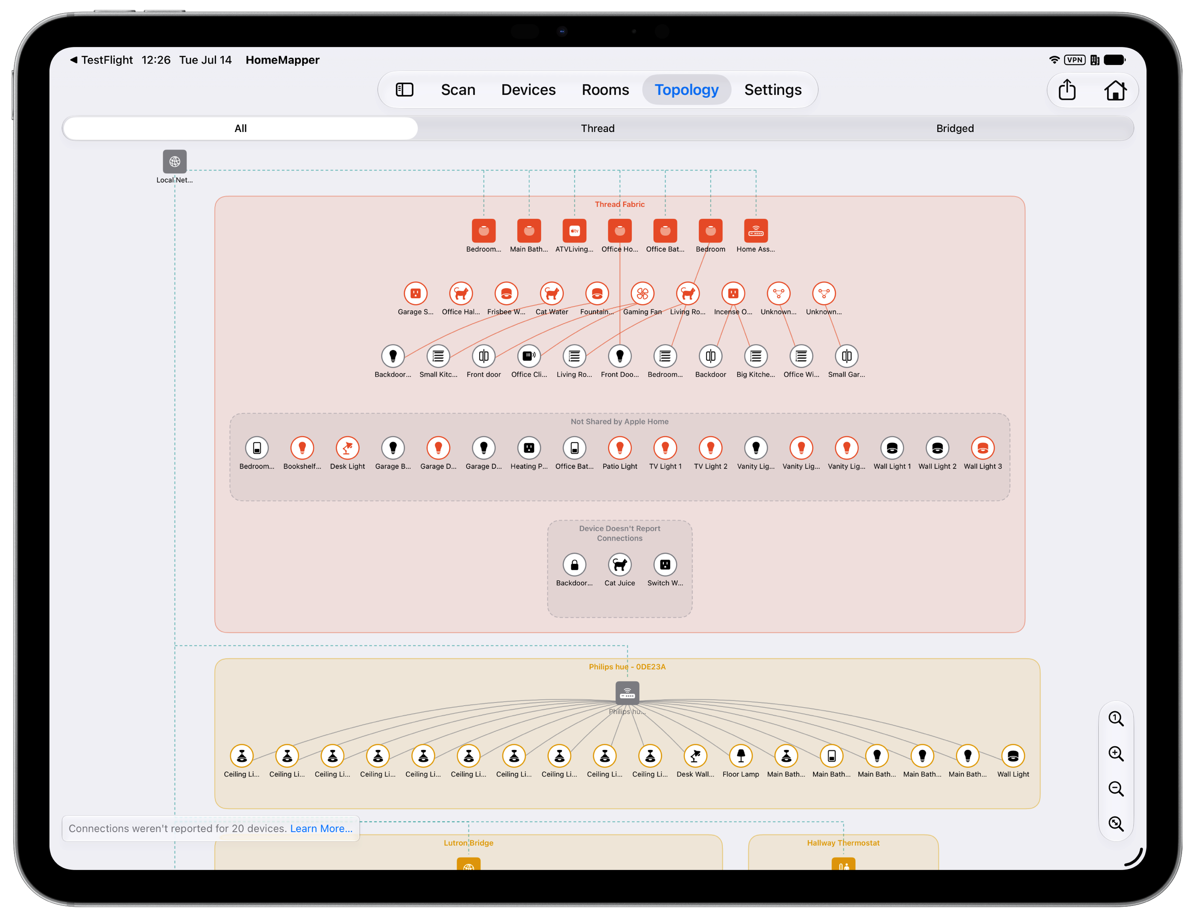Select the Small Gar... sensor node
Image resolution: width=1196 pixels, height=917 pixels.
846,357
